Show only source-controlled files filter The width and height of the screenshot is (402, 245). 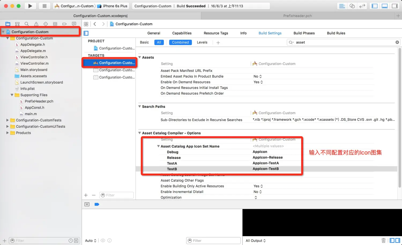click(76, 240)
